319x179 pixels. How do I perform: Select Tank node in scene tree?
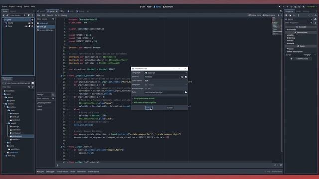click(10, 26)
